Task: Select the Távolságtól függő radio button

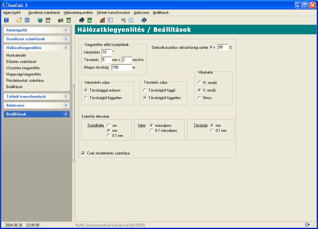Action: coord(145,90)
